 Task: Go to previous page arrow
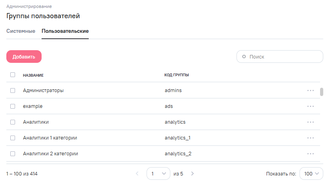point(137,173)
